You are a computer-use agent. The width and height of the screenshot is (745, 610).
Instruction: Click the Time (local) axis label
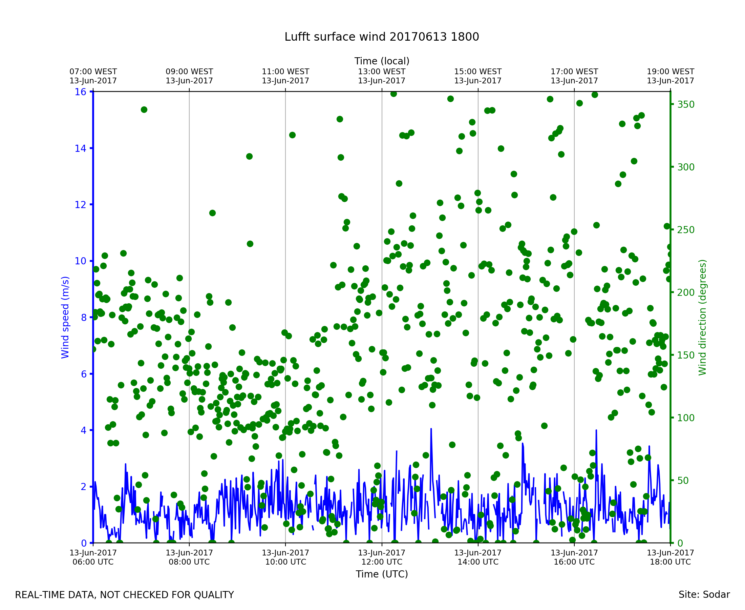[382, 61]
